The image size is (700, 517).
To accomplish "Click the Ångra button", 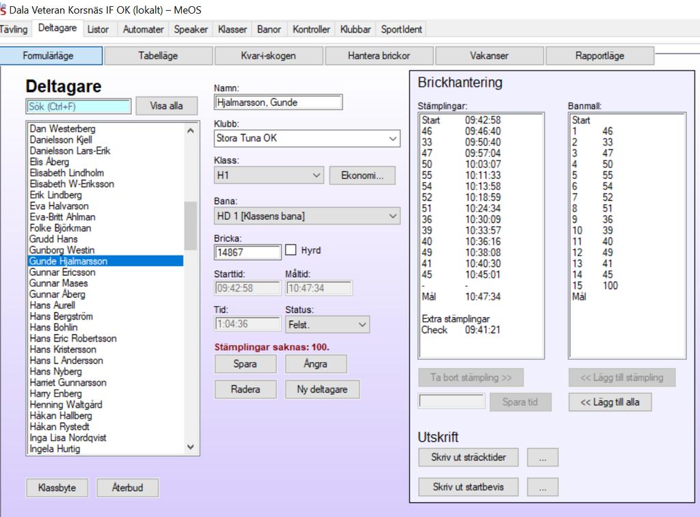I will (x=316, y=364).
